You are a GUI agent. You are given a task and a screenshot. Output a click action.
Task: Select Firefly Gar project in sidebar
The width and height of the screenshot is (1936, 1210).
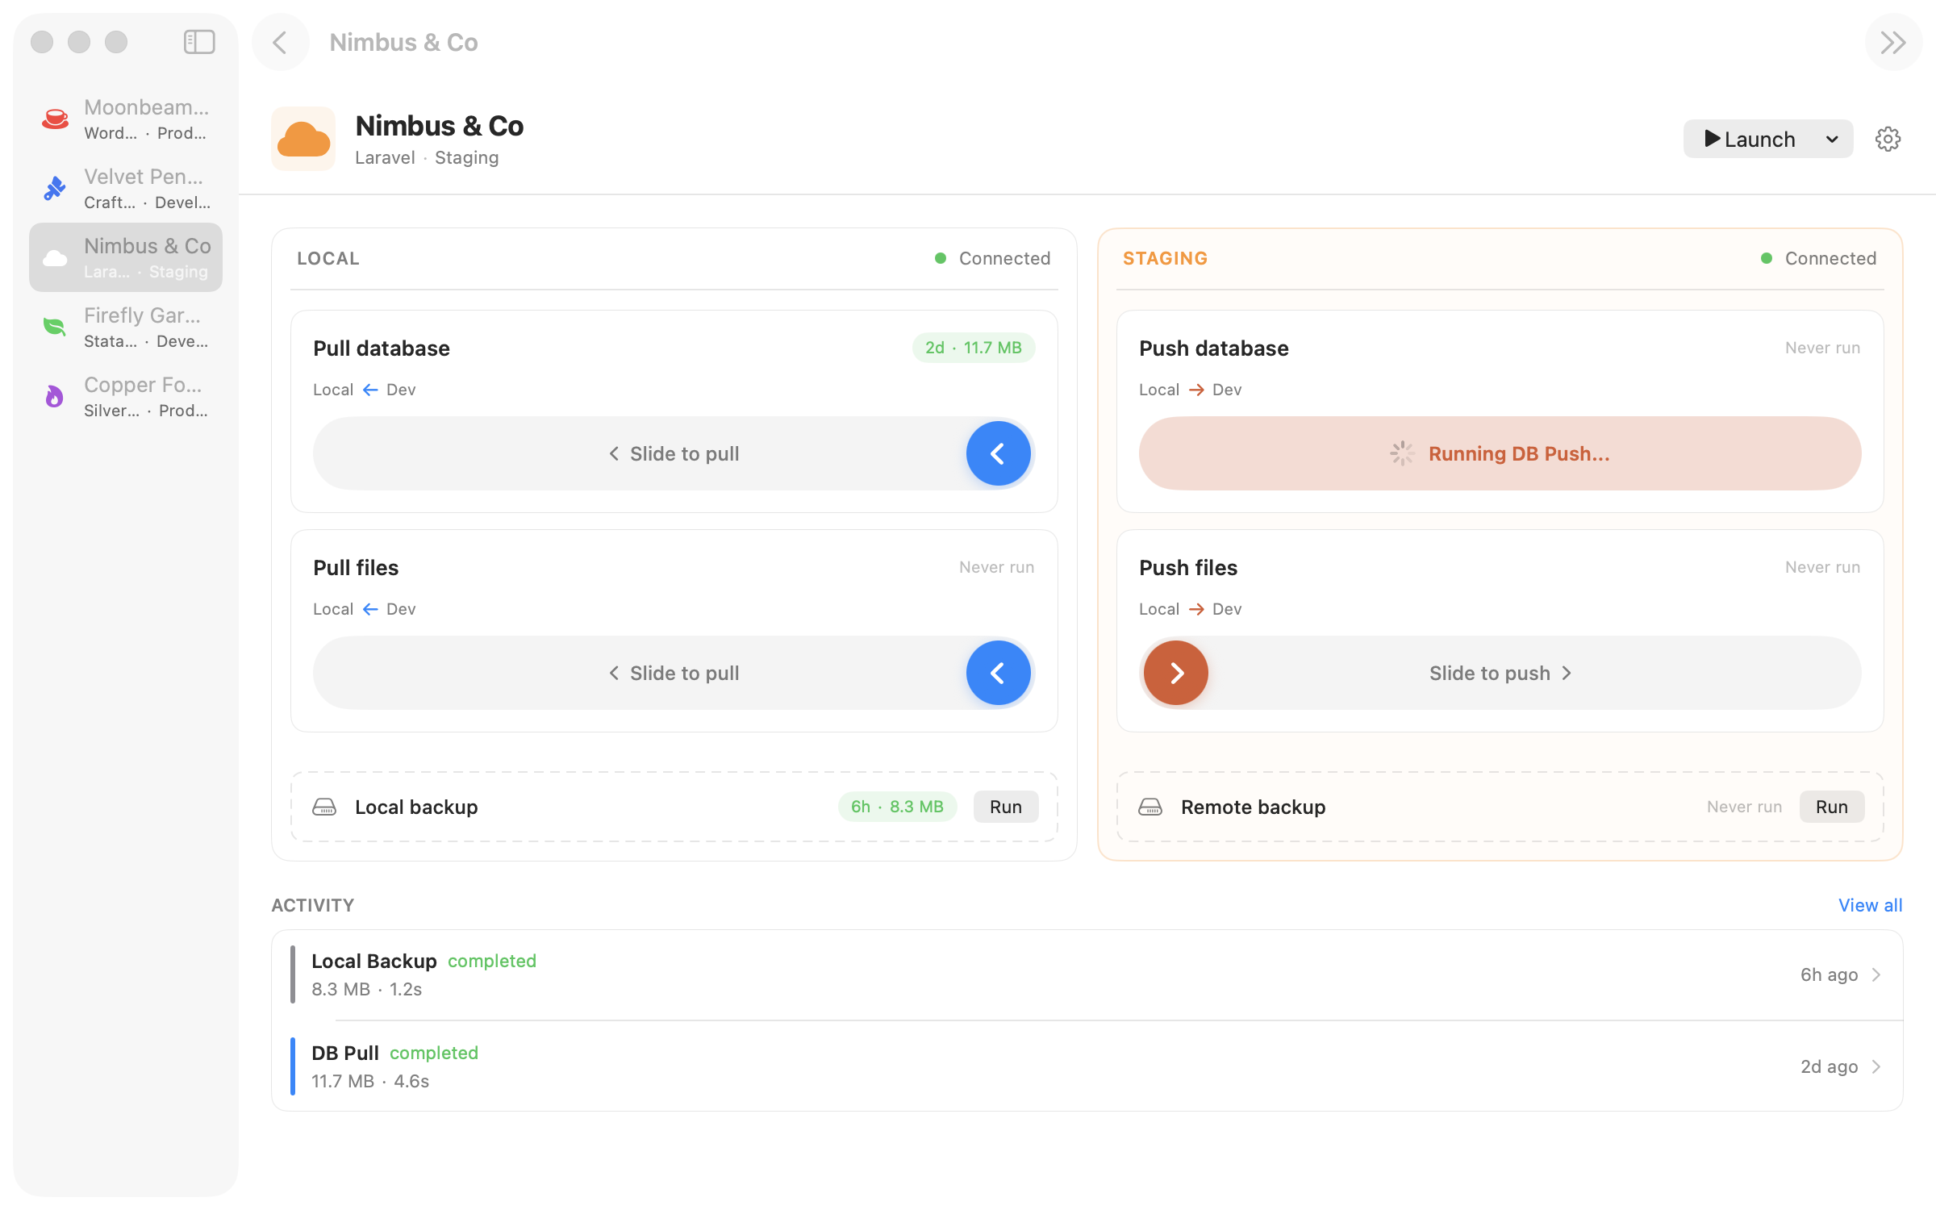(126, 327)
